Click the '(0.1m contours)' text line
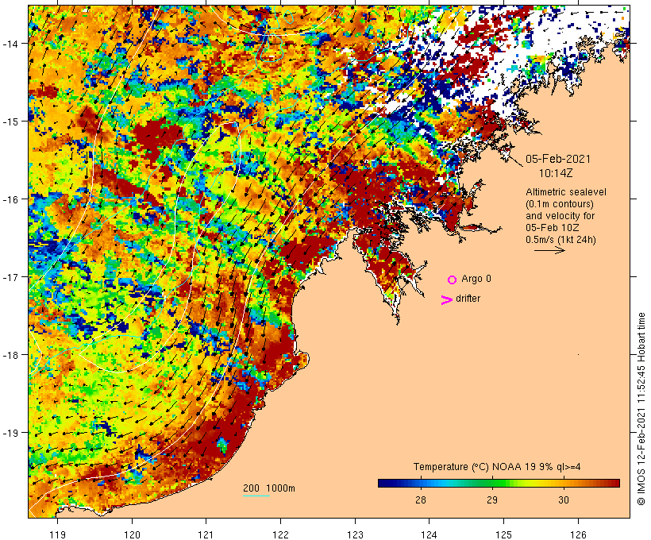This screenshot has width=651, height=540. (560, 204)
